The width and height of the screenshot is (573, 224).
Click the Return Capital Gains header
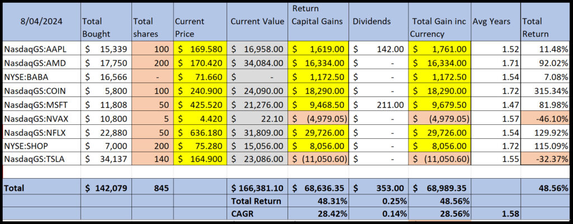click(318, 22)
